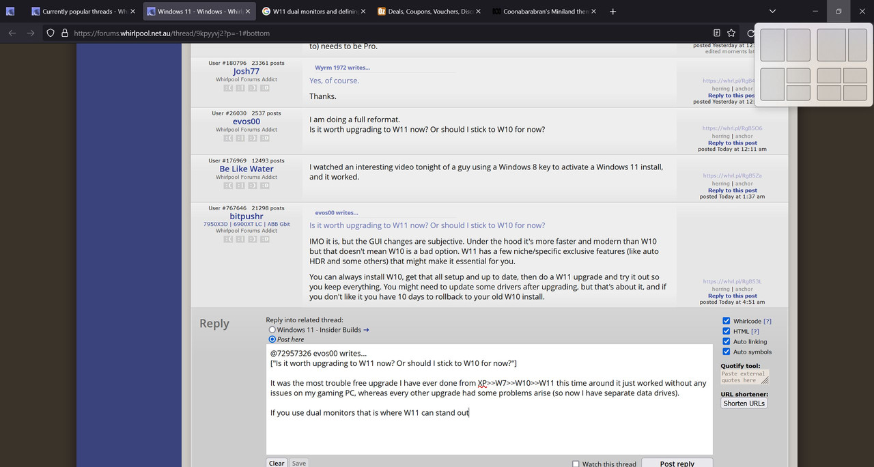Image resolution: width=874 pixels, height=467 pixels.
Task: Disable the Auto linking checkbox
Action: (x=727, y=341)
